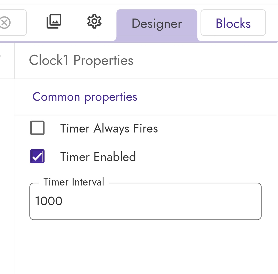The width and height of the screenshot is (278, 274).
Task: Click the Timer Always Fires label text
Action: tap(109, 128)
